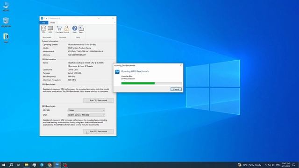Click the Geekbench icon in progress dialog
Screen dimensions: 299x168
pos(117,72)
